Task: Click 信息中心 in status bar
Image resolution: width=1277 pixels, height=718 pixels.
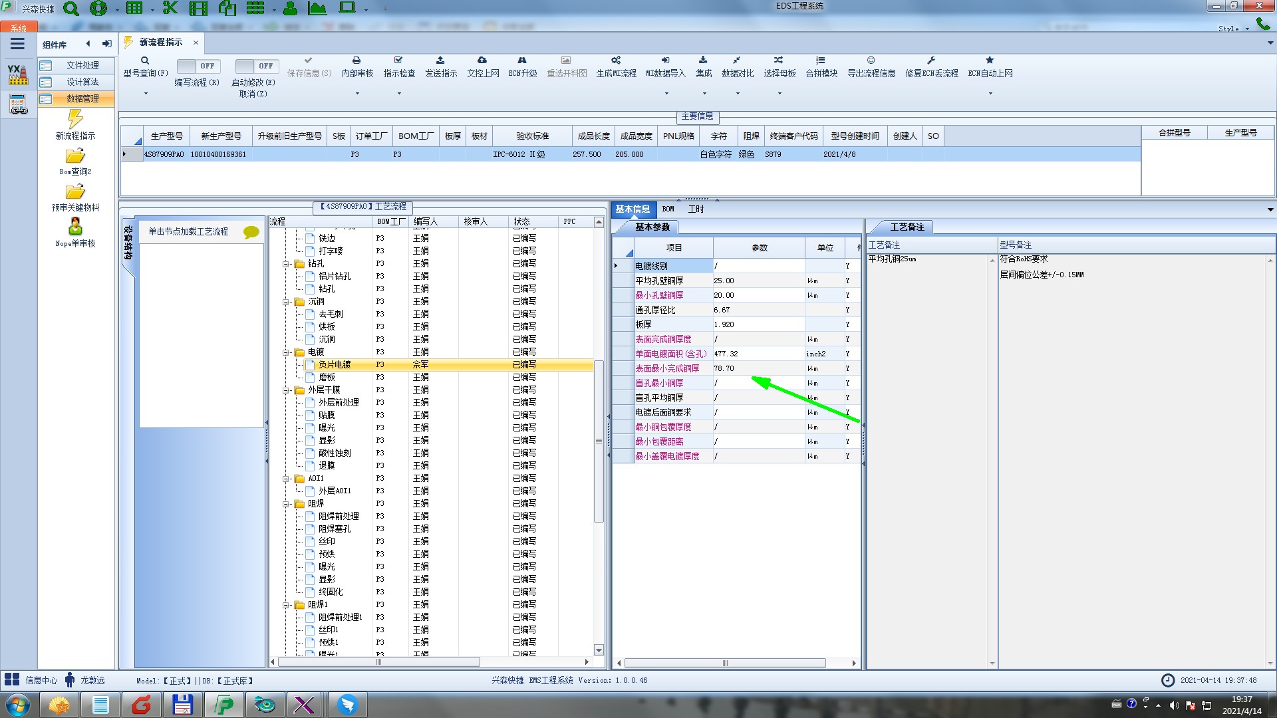Action: click(33, 680)
